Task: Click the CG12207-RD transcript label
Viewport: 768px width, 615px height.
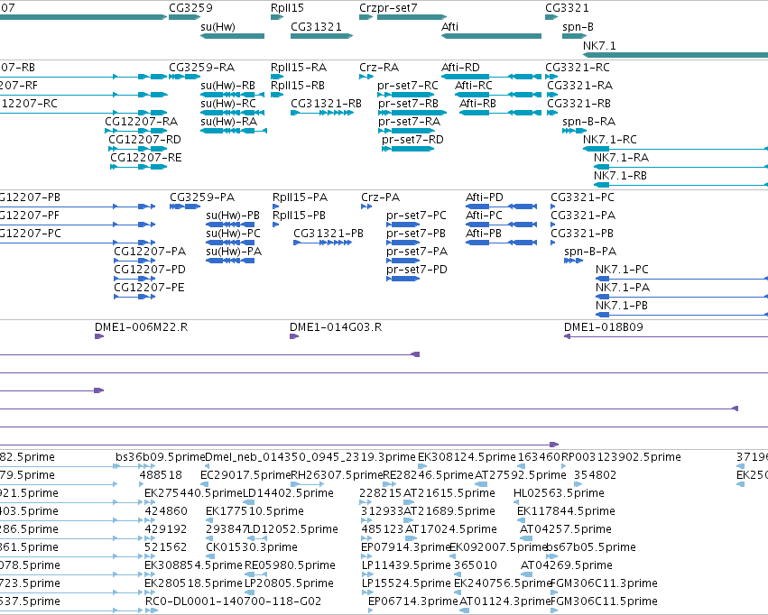Action: pyautogui.click(x=145, y=140)
